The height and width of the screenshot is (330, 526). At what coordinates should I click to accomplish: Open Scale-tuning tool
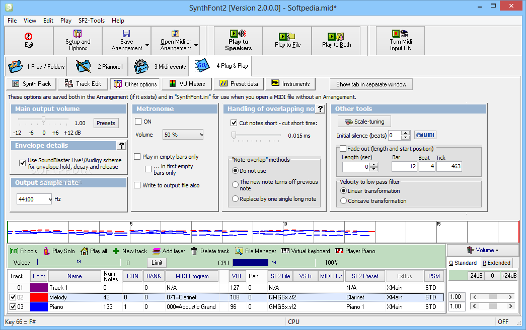(364, 122)
